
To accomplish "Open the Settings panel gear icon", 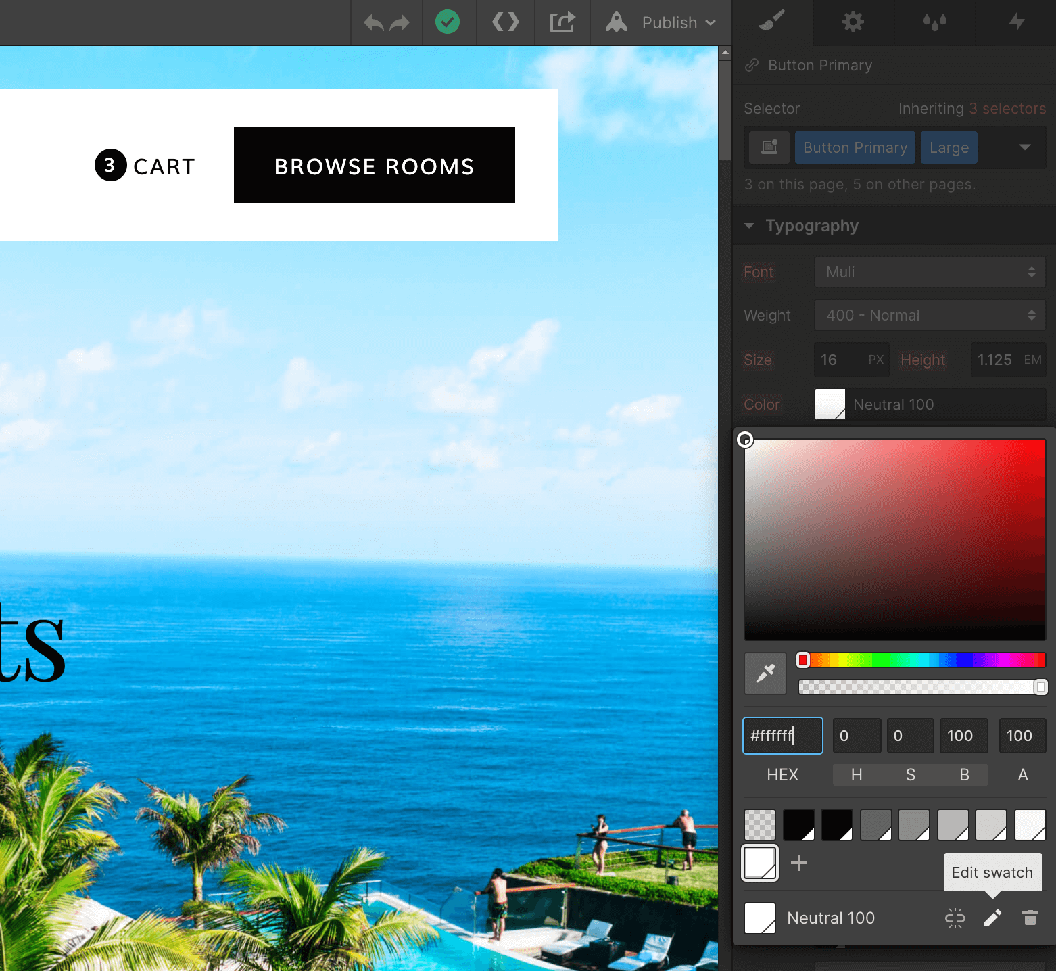I will coord(853,22).
